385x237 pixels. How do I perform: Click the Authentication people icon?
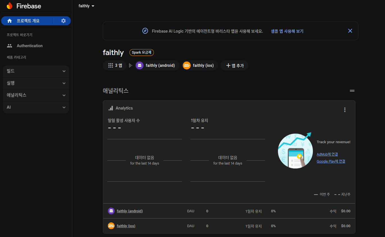10,46
